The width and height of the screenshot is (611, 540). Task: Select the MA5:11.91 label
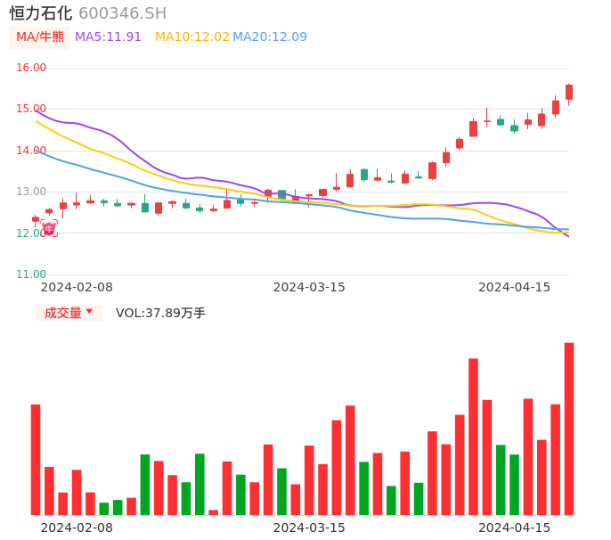(108, 37)
